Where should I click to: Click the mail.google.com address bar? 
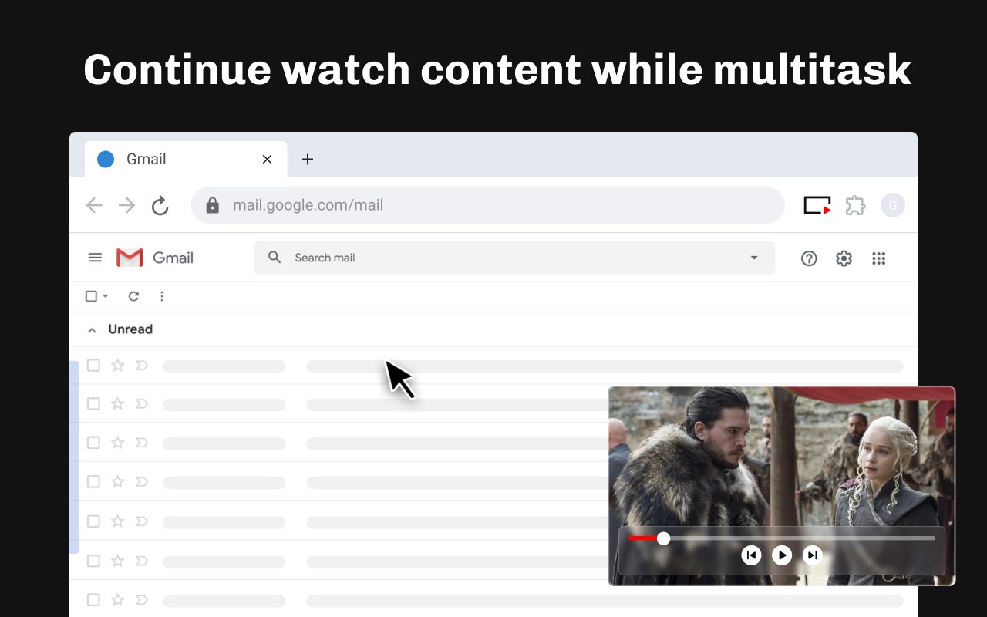pyautogui.click(x=487, y=205)
